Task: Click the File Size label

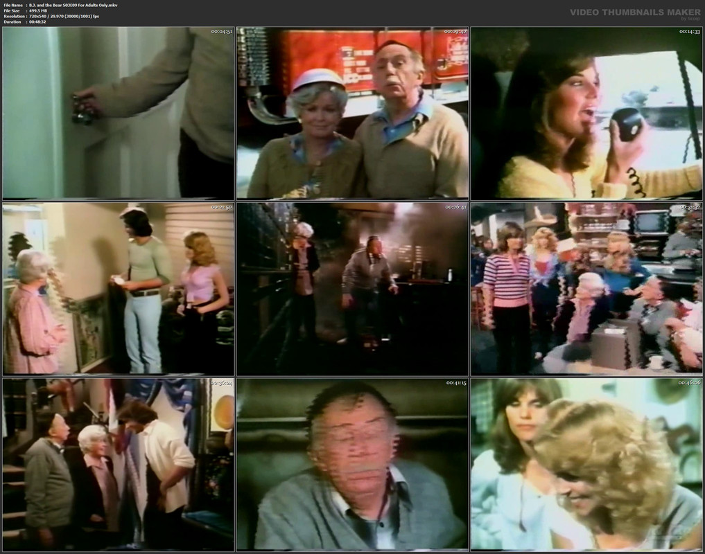Action: tap(12, 10)
